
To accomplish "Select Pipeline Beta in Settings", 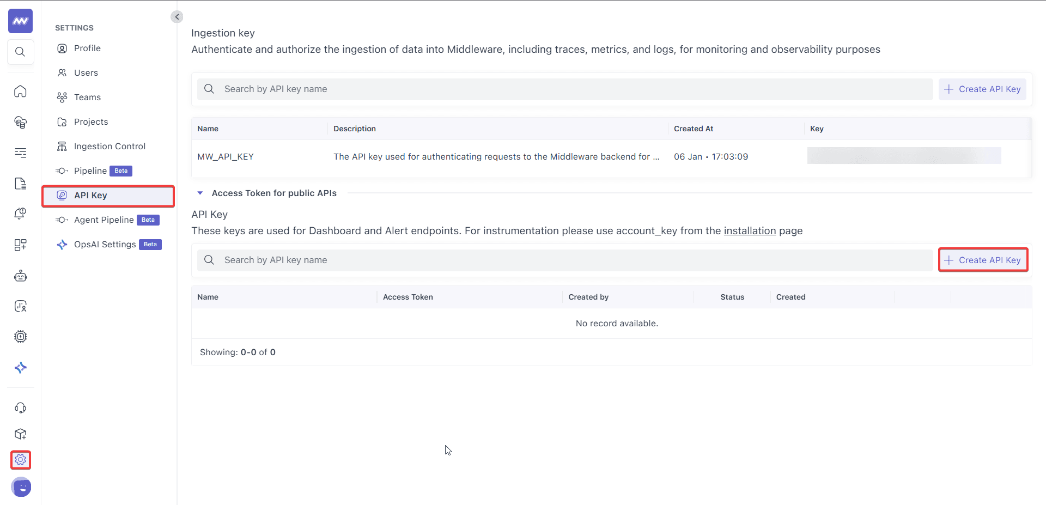I will pyautogui.click(x=93, y=171).
